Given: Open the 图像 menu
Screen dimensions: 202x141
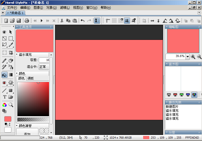Looking at the screenshot, I should click(38, 8).
